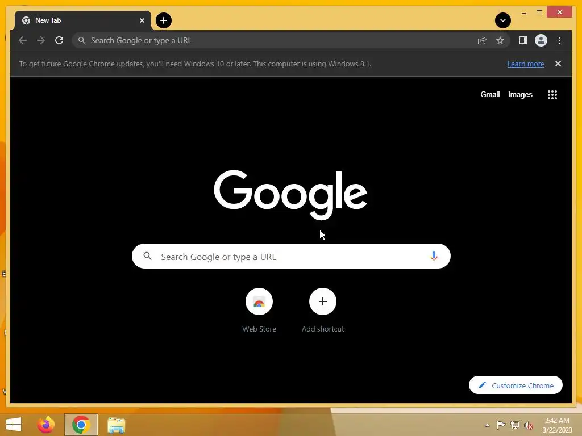The width and height of the screenshot is (582, 436).
Task: Click the forward navigation arrow
Action: point(41,40)
